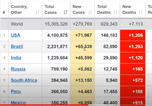Select USA new cases +71,967

click(84, 35)
